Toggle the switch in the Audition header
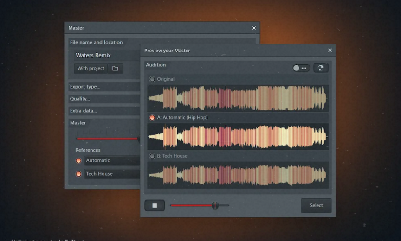401x241 pixels. coord(300,68)
